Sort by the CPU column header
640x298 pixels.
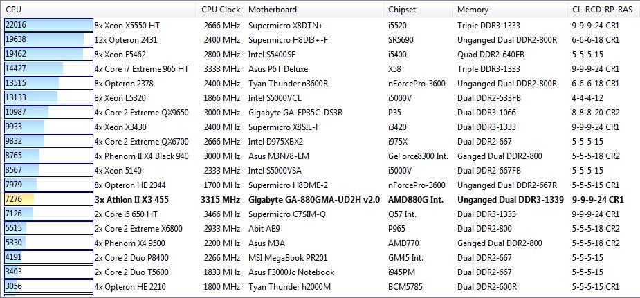click(14, 10)
